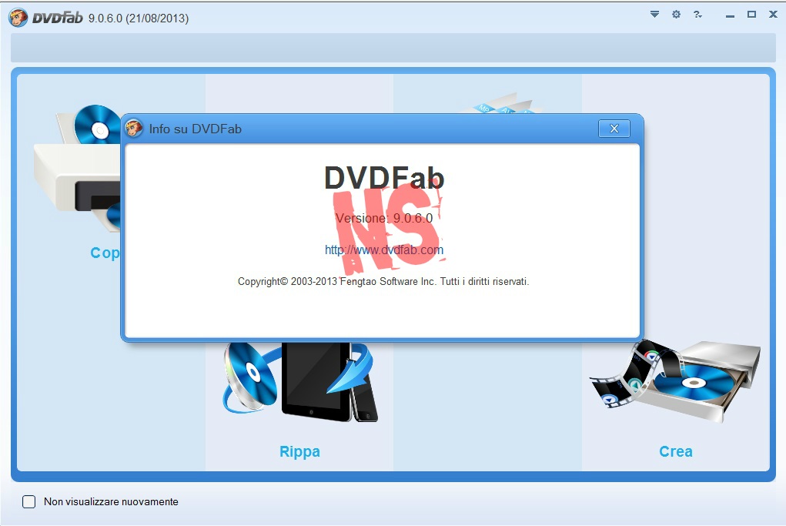The image size is (786, 526).
Task: Open the http://www.dvdfab.com link
Action: [x=384, y=250]
